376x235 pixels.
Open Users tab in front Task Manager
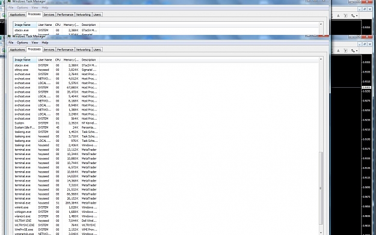pyautogui.click(x=97, y=50)
